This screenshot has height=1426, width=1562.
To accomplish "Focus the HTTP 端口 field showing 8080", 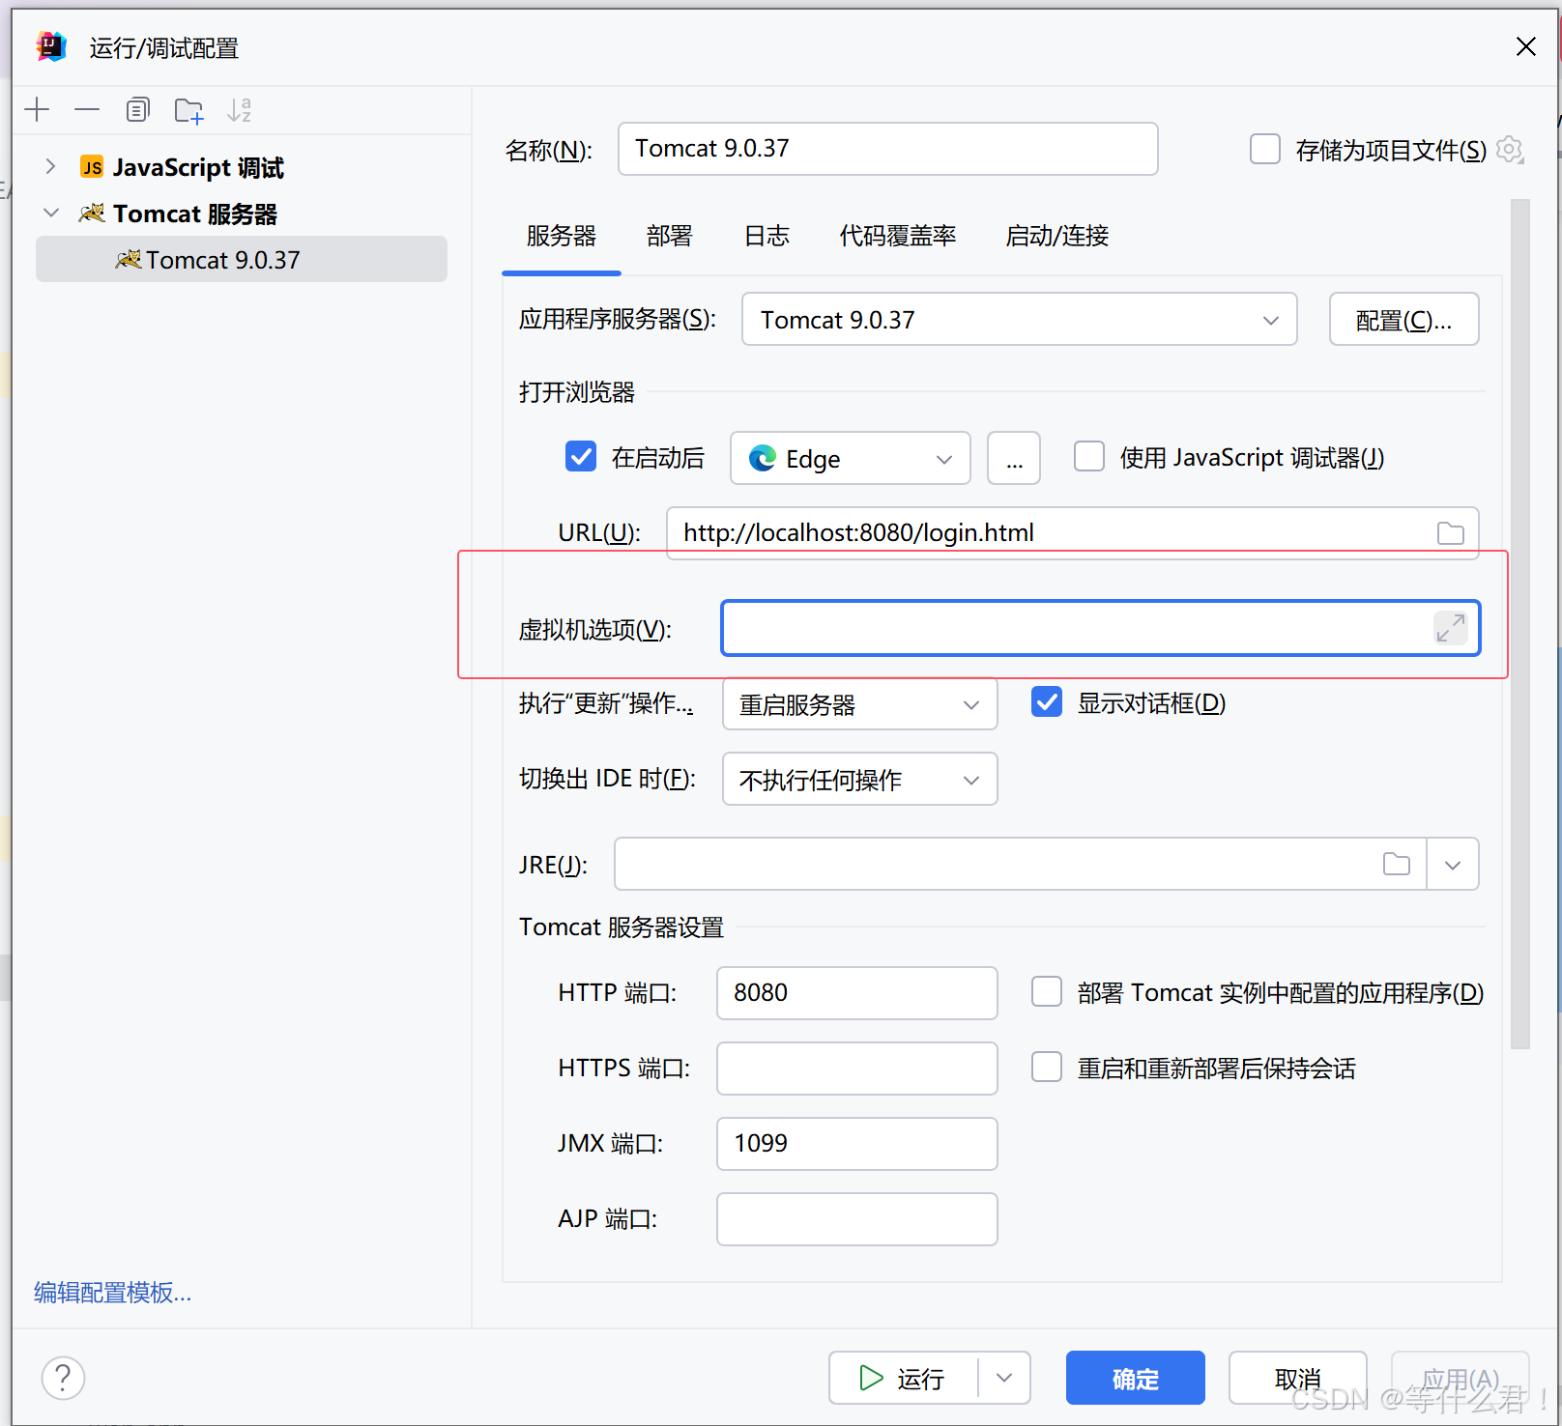I will (x=857, y=993).
